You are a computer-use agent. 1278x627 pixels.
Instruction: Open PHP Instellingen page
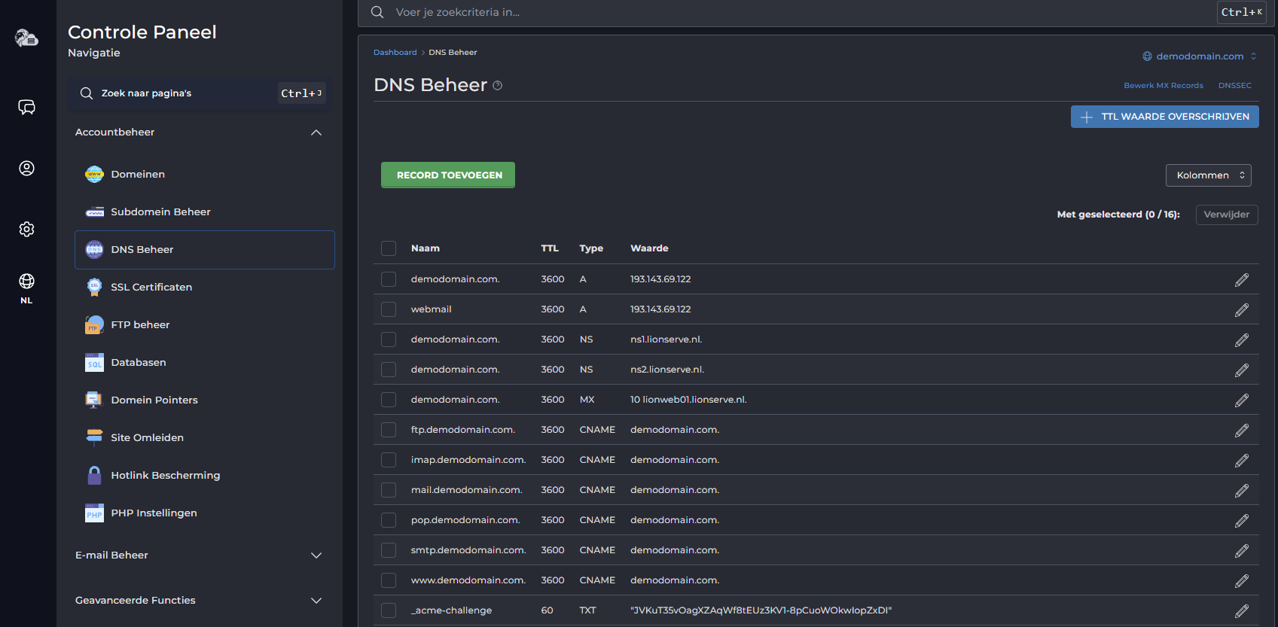(x=205, y=513)
